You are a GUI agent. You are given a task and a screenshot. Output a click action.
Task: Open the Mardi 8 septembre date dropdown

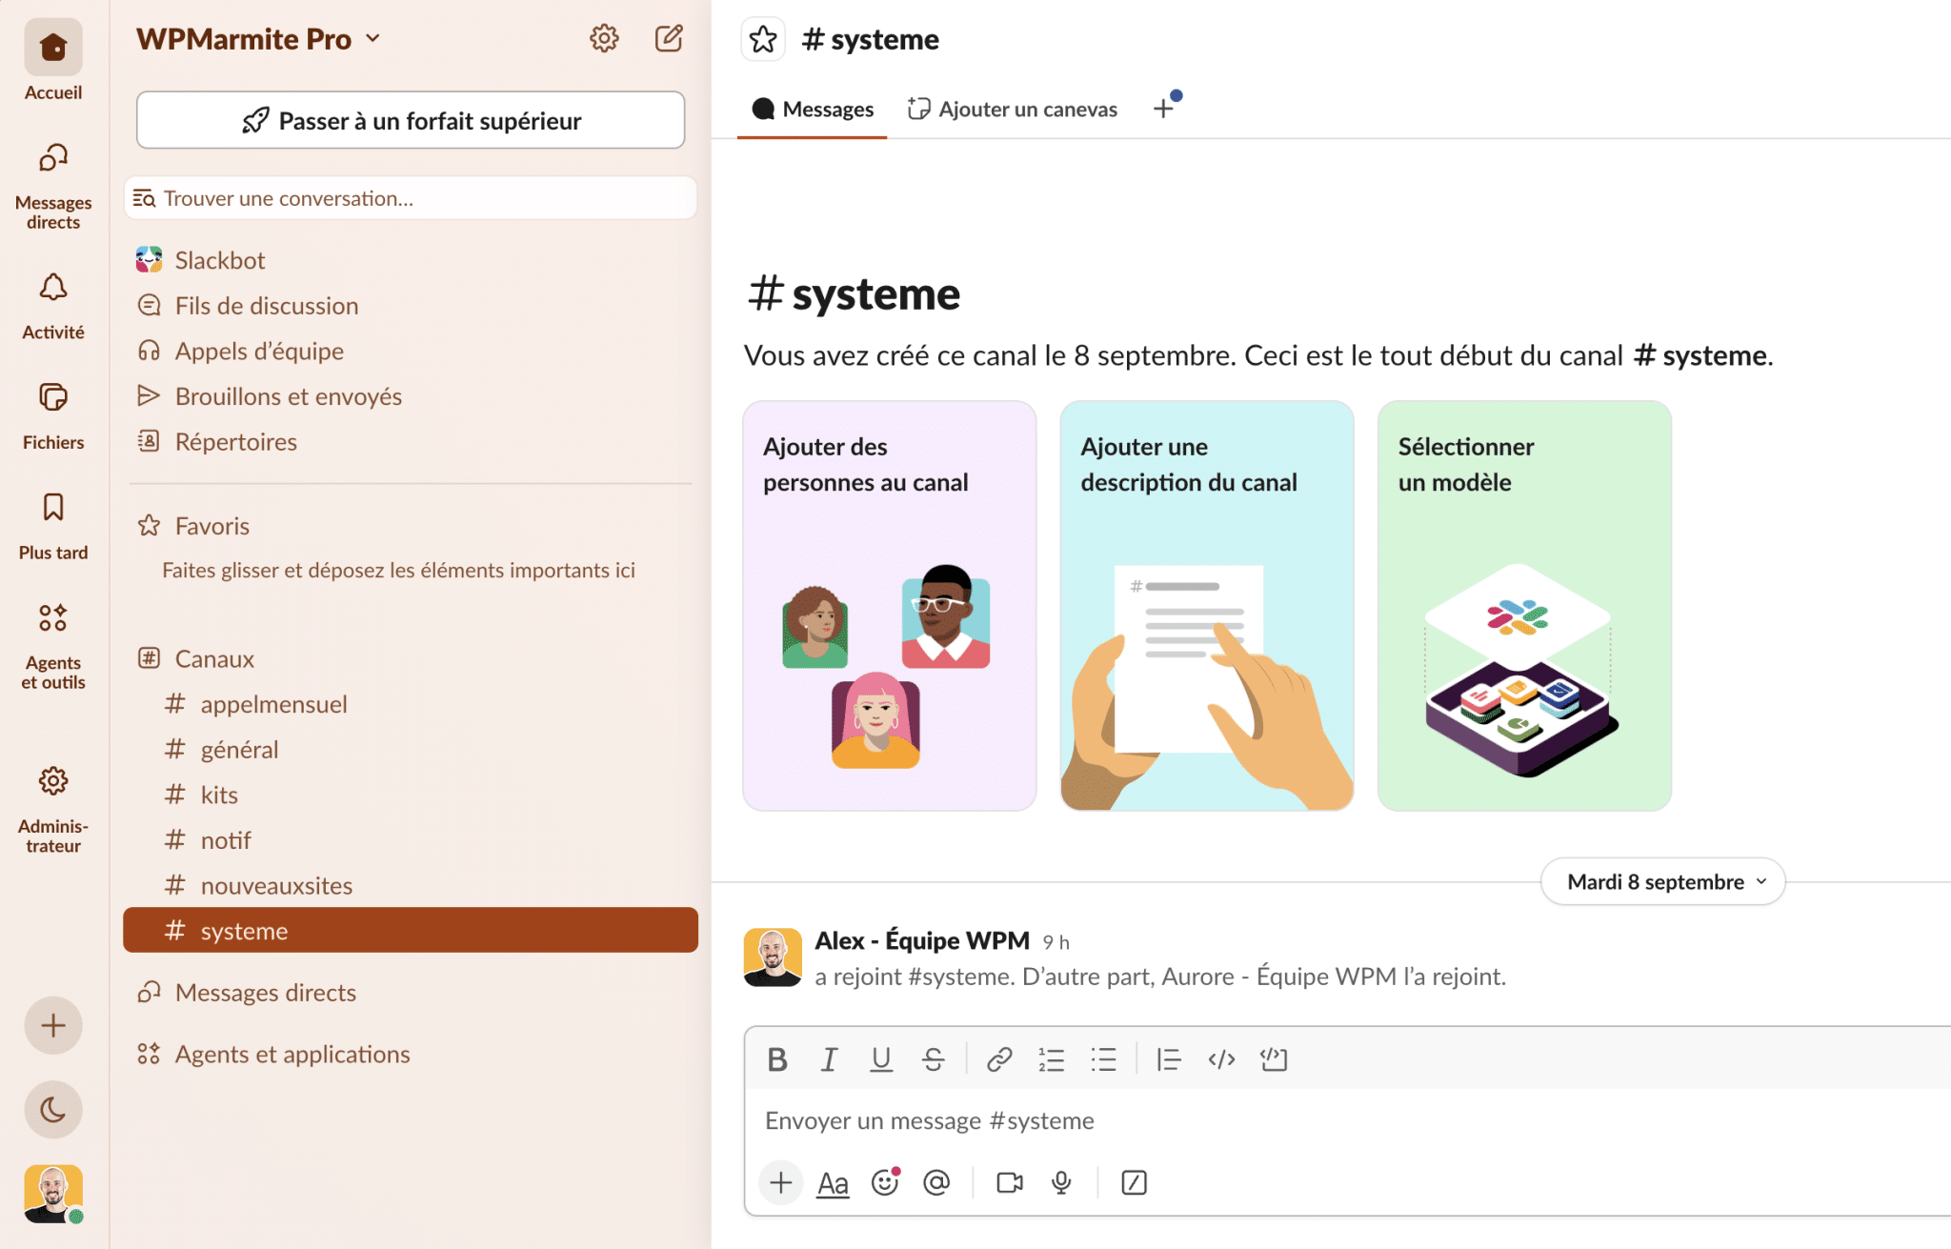(x=1663, y=882)
